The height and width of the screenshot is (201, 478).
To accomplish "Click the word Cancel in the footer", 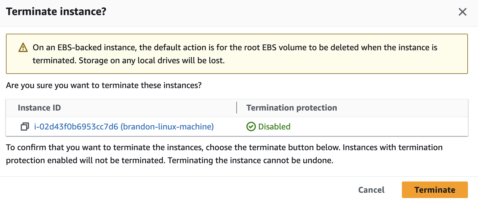I will (x=371, y=190).
